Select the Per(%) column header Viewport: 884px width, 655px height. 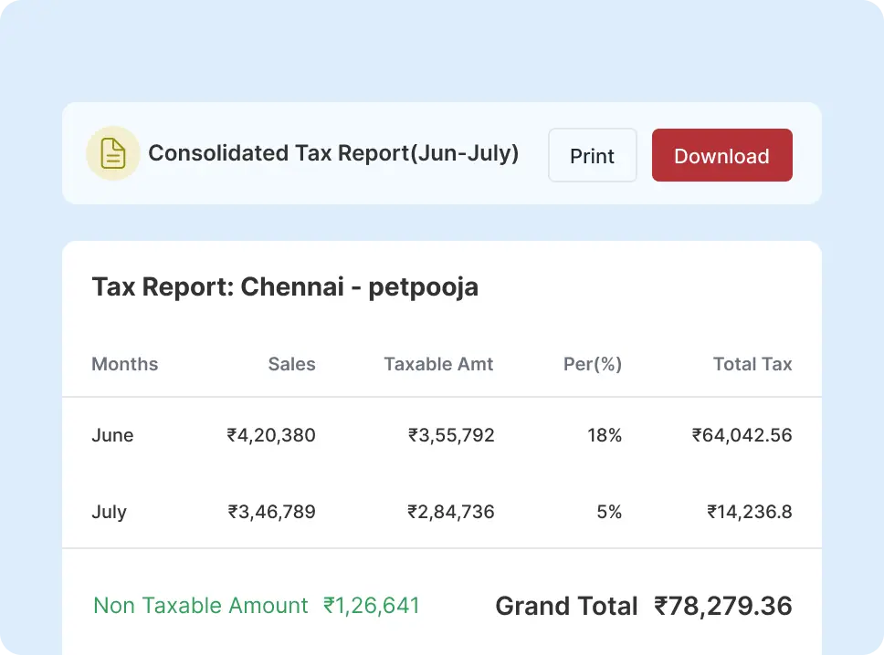coord(593,364)
